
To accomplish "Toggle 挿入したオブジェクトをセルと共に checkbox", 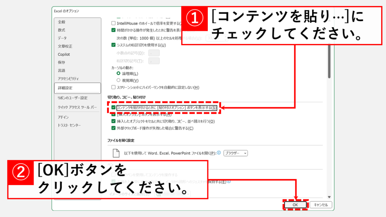I will [x=113, y=121].
